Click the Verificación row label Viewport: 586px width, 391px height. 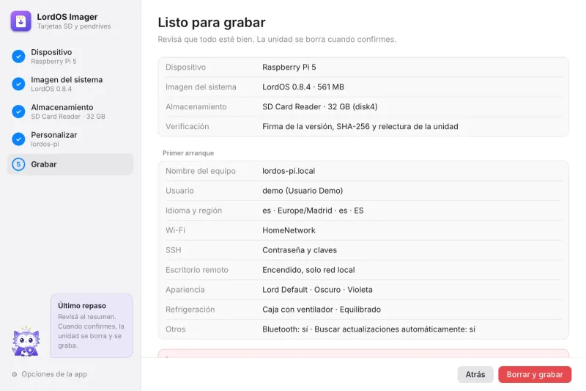click(x=188, y=127)
